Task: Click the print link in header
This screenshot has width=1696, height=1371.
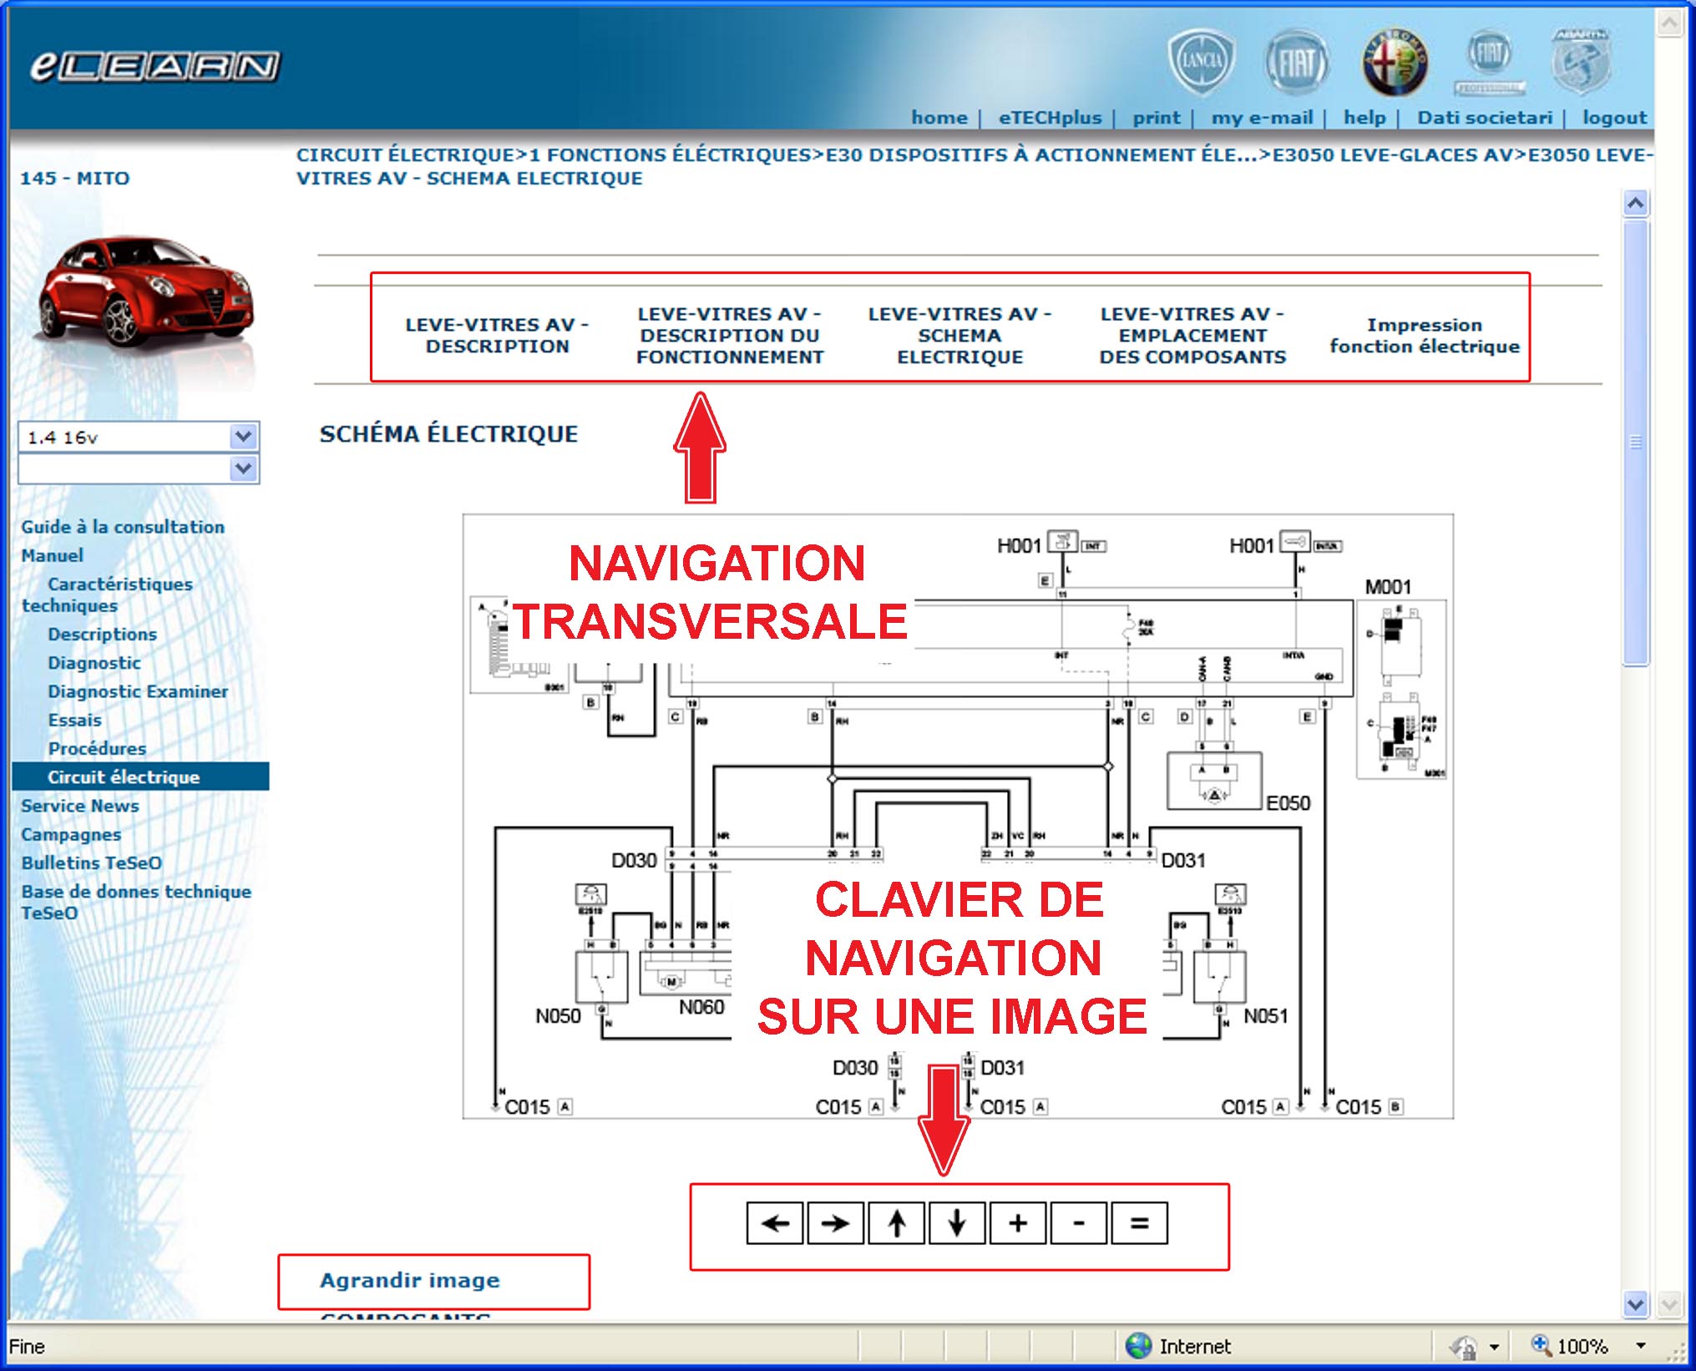Action: tap(1156, 118)
